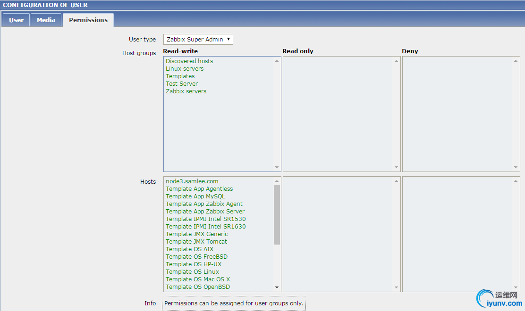Select Template App Agentless host
The image size is (525, 311).
199,189
